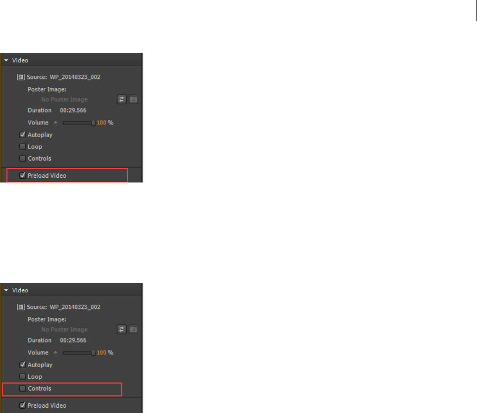The width and height of the screenshot is (477, 413).
Task: Click the Volume slider in upper panel
Action: coord(79,123)
